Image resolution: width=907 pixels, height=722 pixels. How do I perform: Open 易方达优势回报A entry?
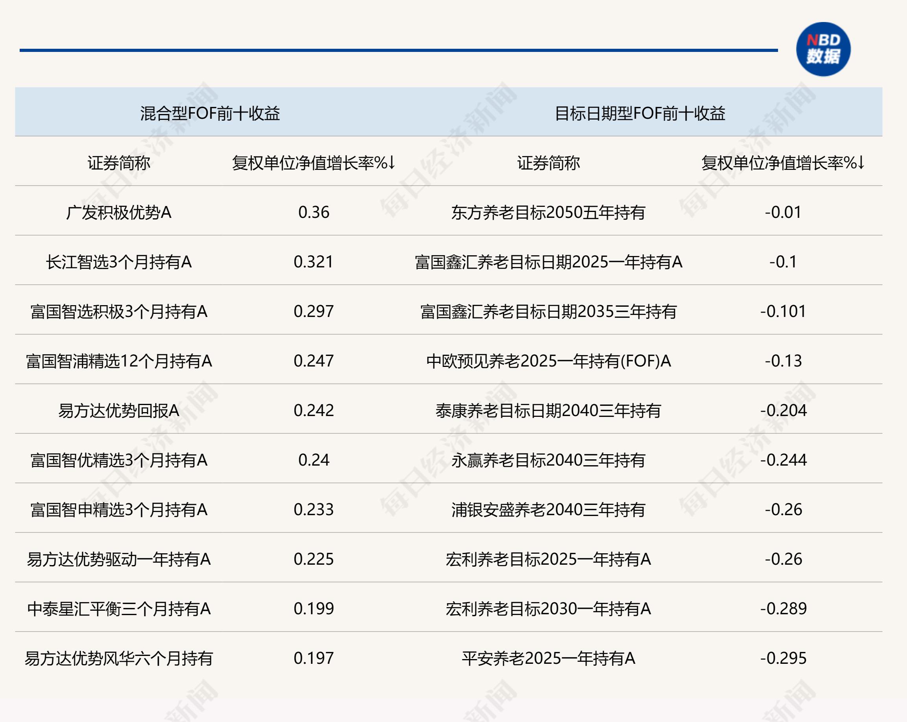pos(119,411)
